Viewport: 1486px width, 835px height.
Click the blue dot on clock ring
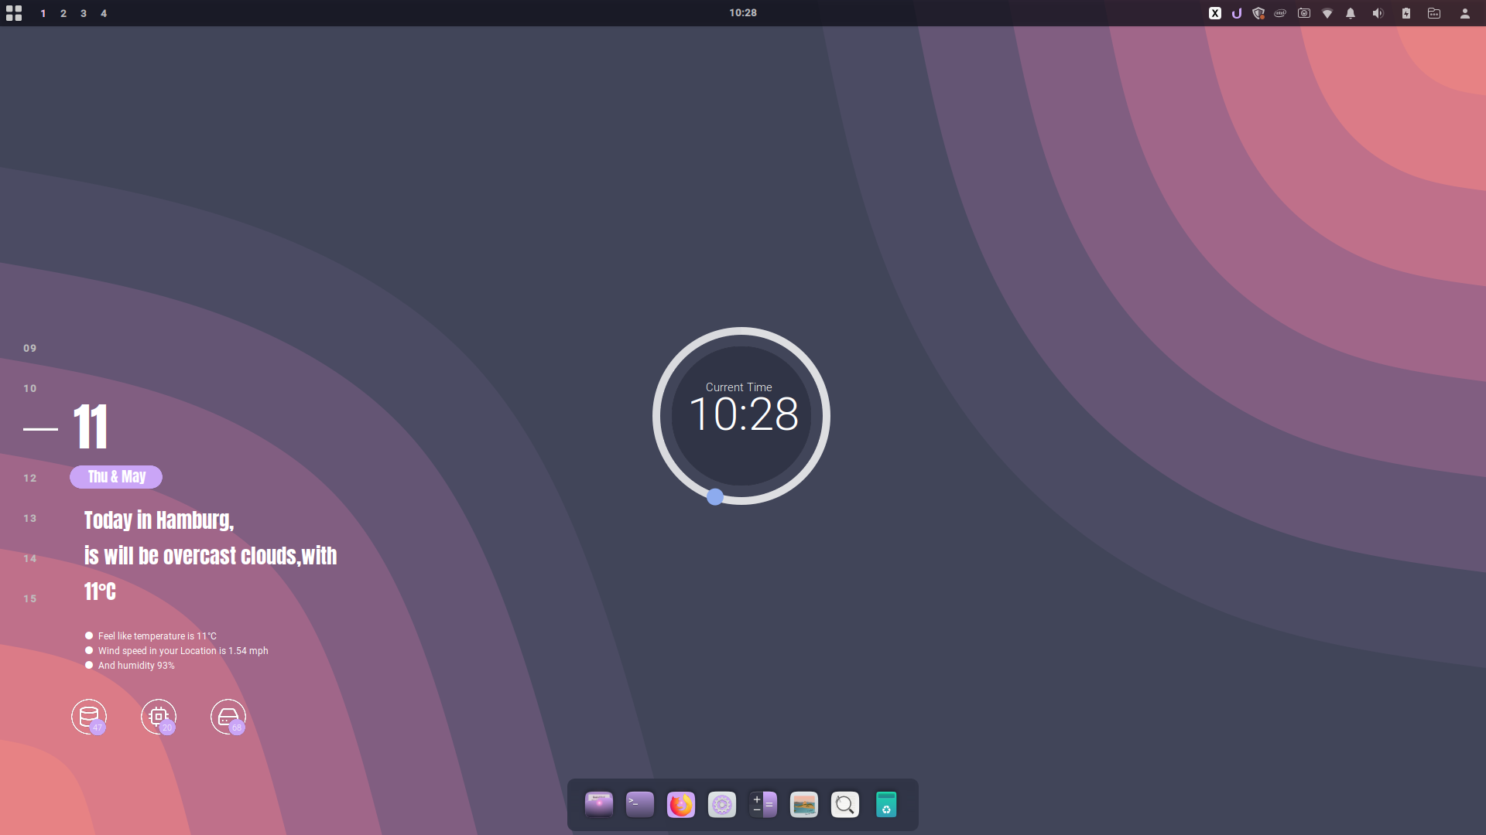click(x=715, y=497)
